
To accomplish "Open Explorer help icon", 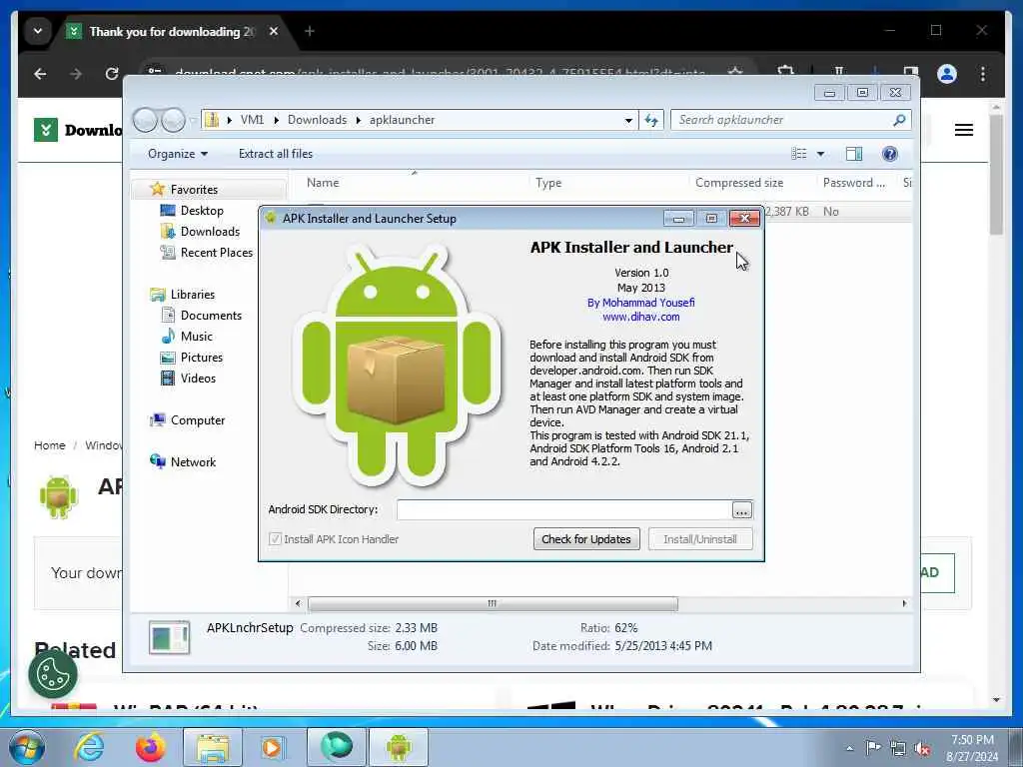I will [889, 153].
